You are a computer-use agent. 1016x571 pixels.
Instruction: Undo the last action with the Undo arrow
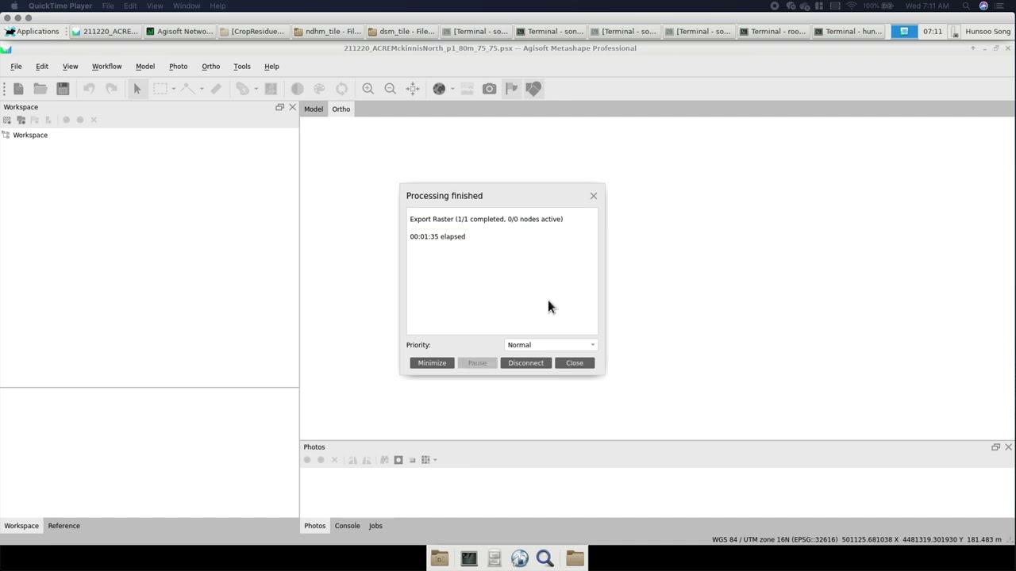89,89
